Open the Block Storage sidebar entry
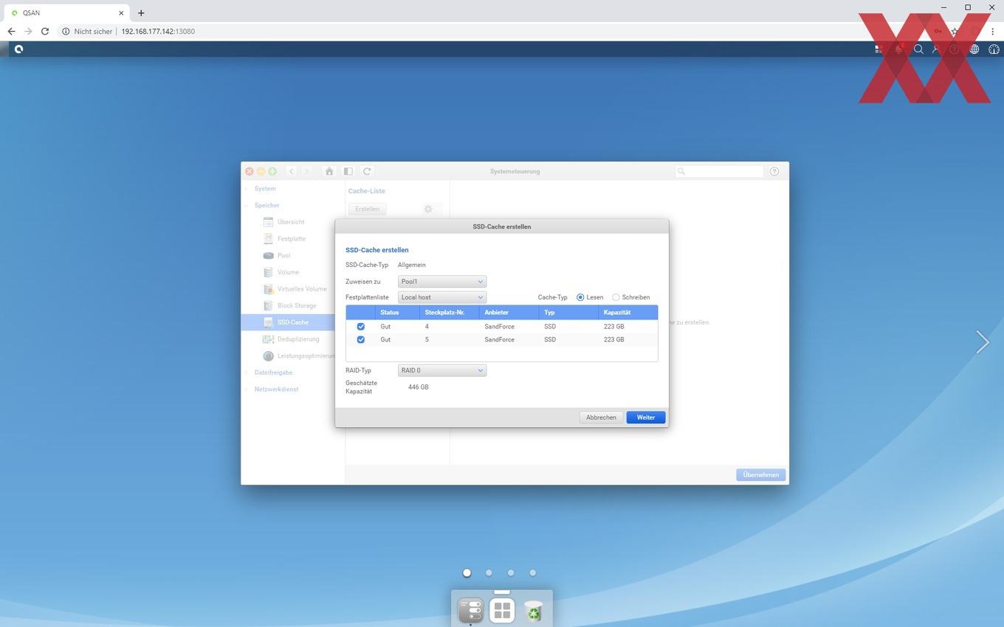 click(297, 305)
